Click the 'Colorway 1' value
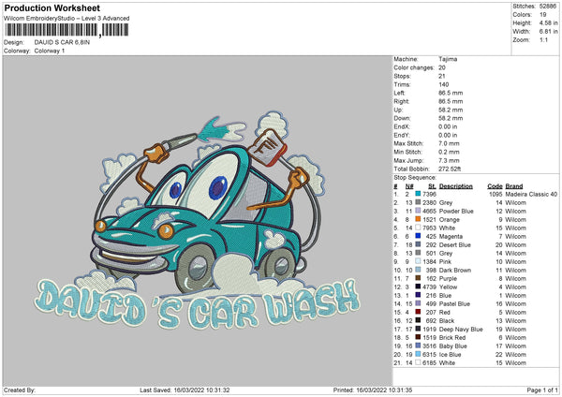Viewport: 562px width, 397px height. (50, 51)
